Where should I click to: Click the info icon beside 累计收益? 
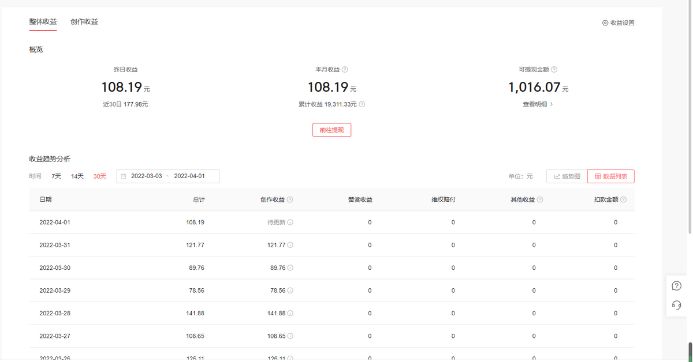click(362, 105)
